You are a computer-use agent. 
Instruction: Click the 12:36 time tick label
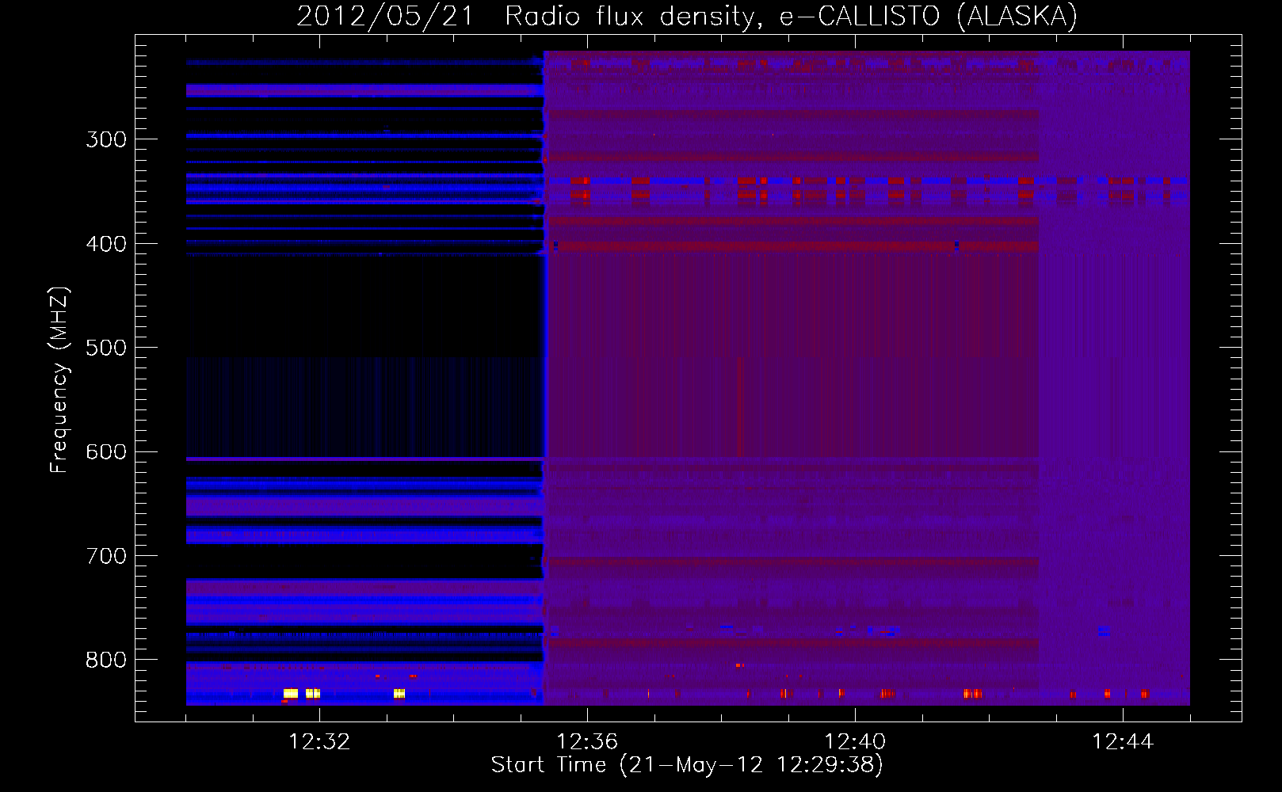(x=587, y=742)
